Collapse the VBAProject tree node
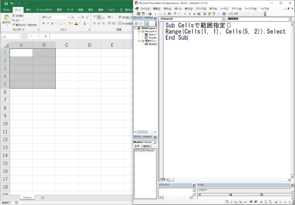 135,28
